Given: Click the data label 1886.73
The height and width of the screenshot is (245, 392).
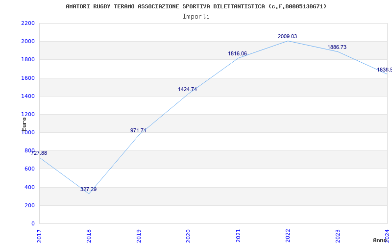Looking at the screenshot, I should (x=337, y=47).
